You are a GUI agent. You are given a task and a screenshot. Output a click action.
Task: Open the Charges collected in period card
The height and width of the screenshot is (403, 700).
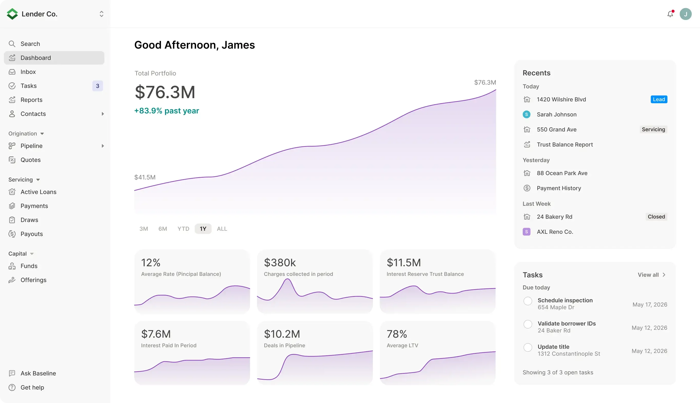[x=315, y=281]
